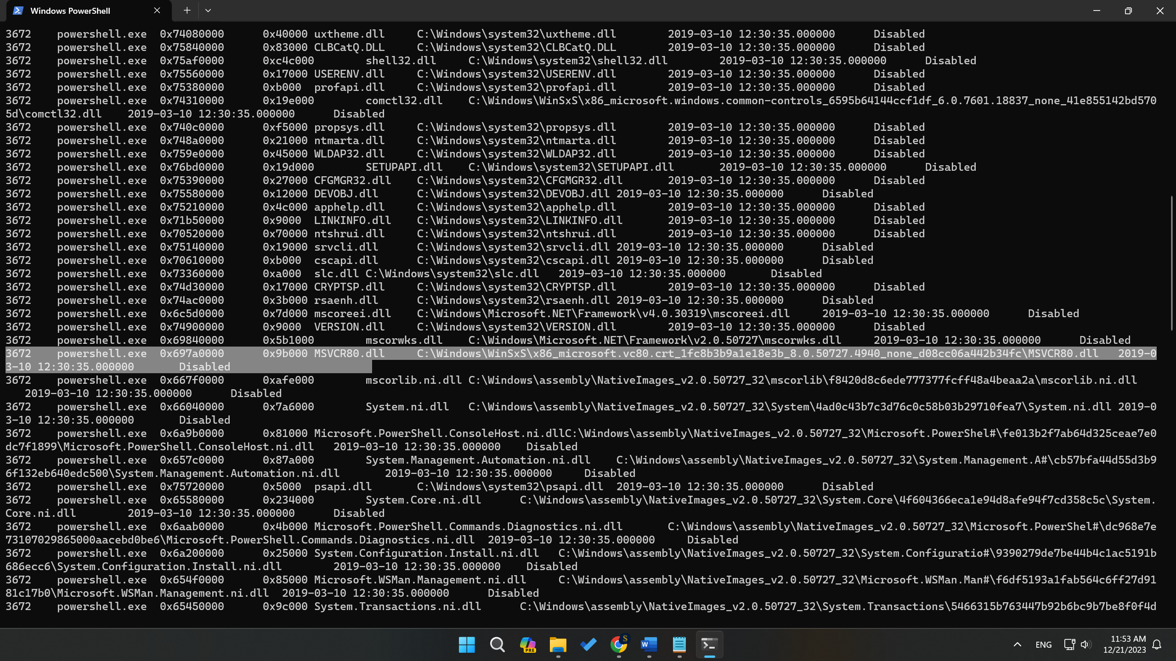Click the uxtheme.dll module name
Screen dimensions: 1176x661
[x=350, y=34]
